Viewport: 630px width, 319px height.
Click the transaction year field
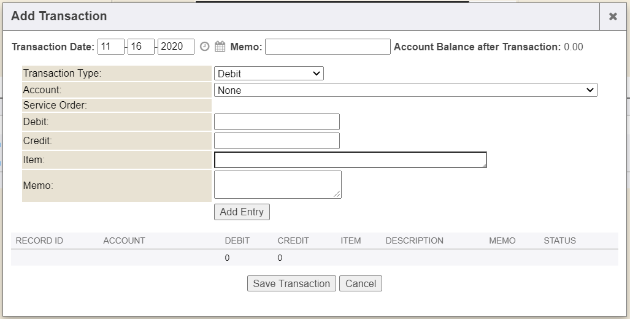[175, 47]
